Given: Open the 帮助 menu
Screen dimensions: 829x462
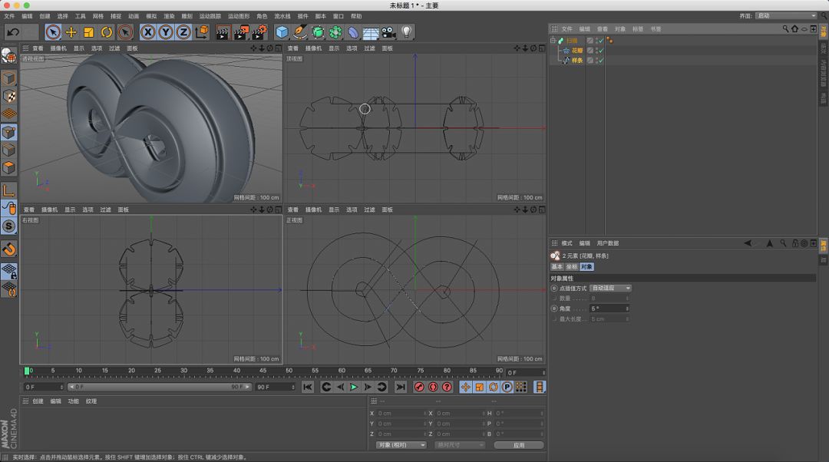Looking at the screenshot, I should 356,16.
